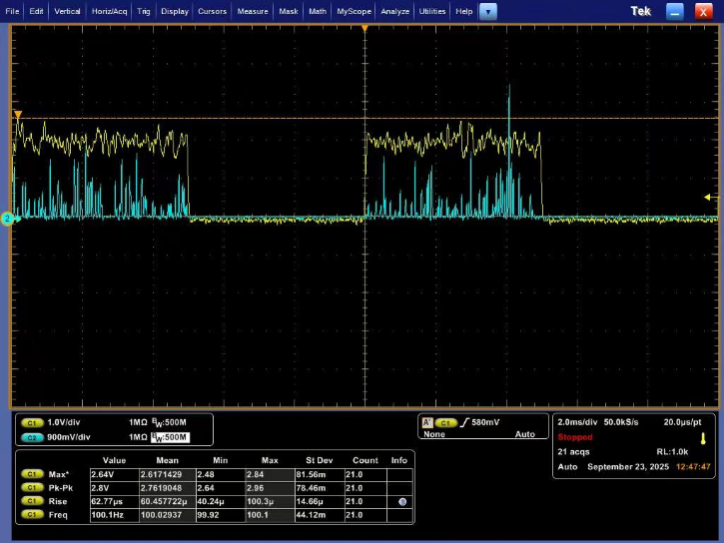Expand the menu bar dropdown arrow button

(488, 12)
